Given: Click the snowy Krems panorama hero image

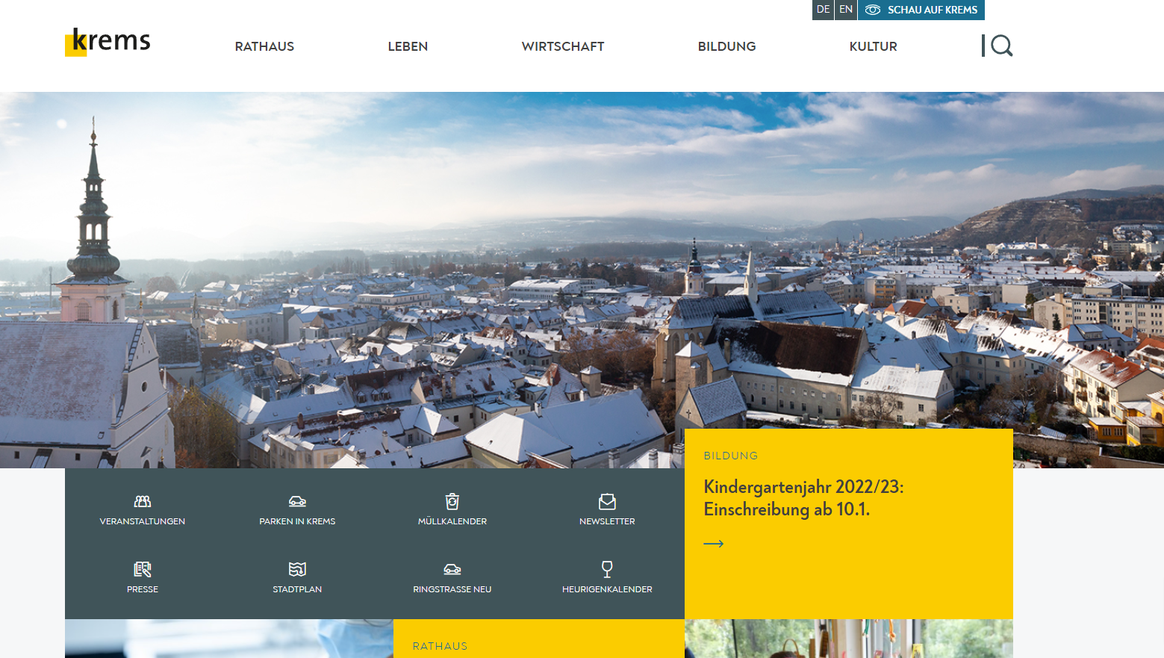Looking at the screenshot, I should [x=582, y=280].
